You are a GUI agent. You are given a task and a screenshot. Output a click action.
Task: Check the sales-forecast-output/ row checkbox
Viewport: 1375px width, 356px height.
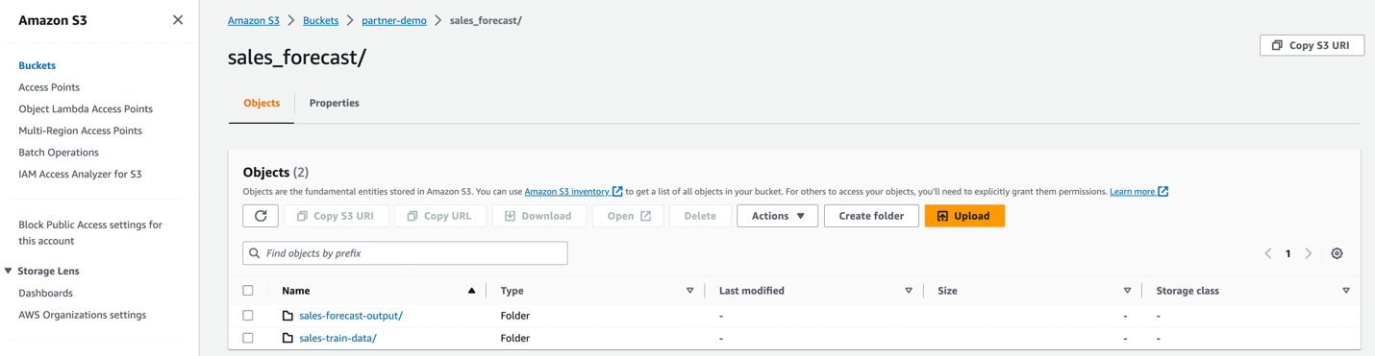pyautogui.click(x=248, y=316)
